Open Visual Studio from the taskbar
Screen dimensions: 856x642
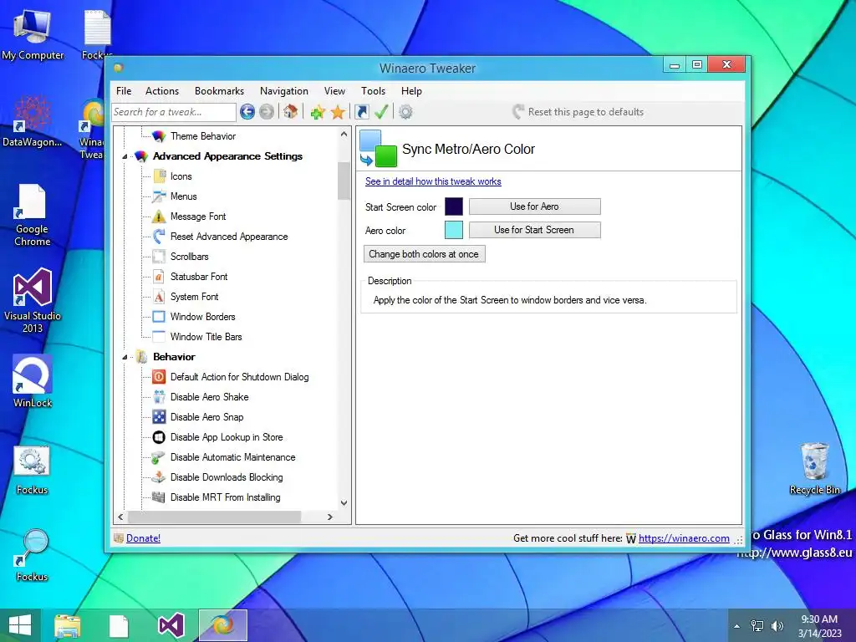click(171, 625)
